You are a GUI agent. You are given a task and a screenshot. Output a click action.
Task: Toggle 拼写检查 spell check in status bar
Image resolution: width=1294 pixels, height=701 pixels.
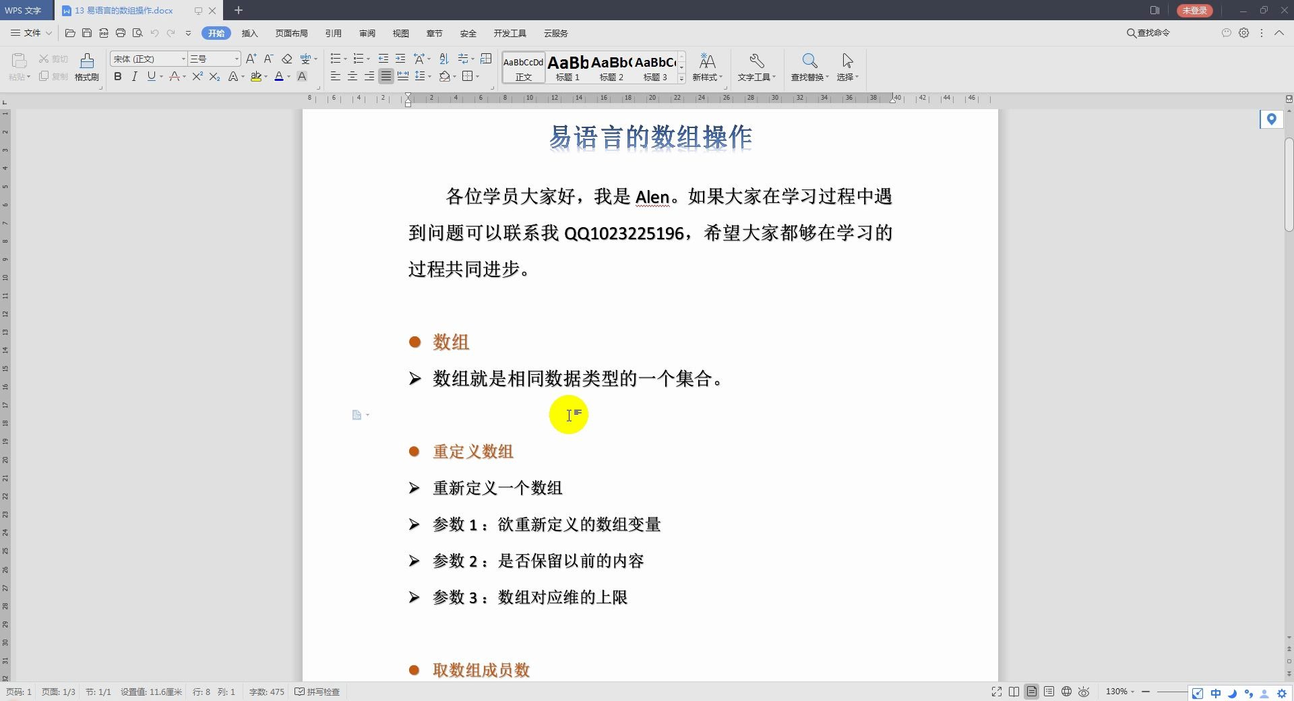[x=317, y=692]
